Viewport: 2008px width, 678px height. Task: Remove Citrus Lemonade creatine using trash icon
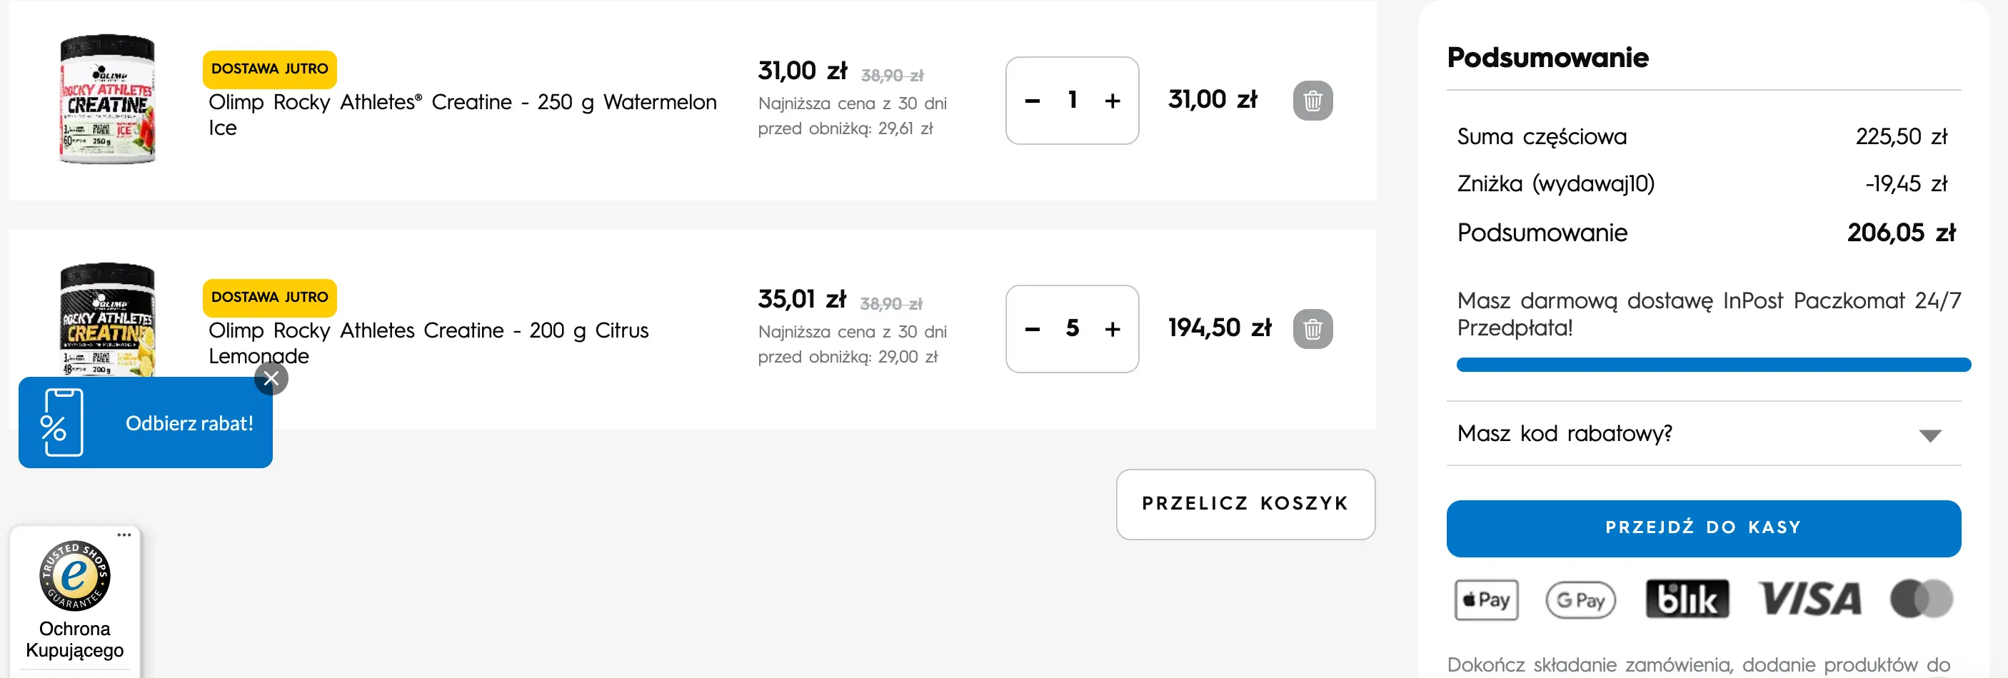tap(1312, 329)
